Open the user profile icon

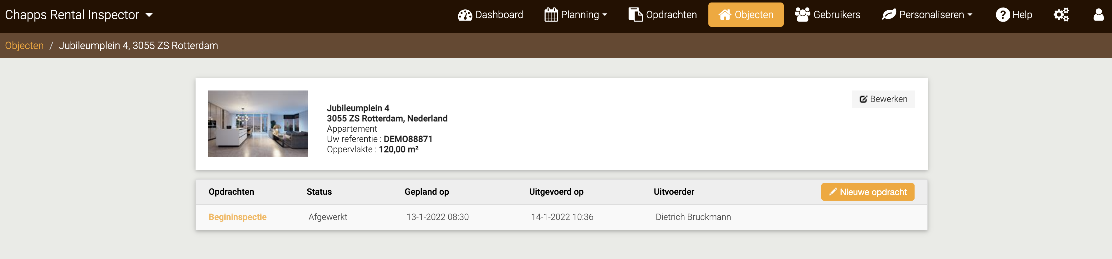(x=1098, y=15)
